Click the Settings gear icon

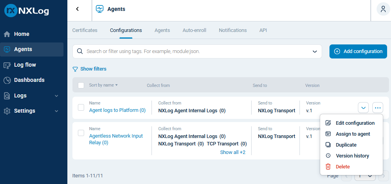point(7,111)
